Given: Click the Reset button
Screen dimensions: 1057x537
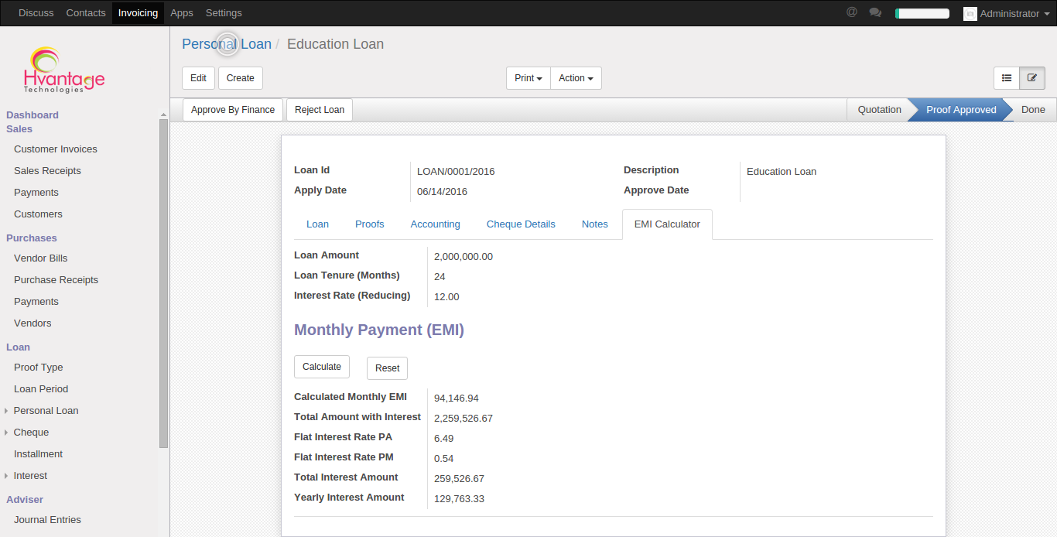Looking at the screenshot, I should tap(388, 368).
